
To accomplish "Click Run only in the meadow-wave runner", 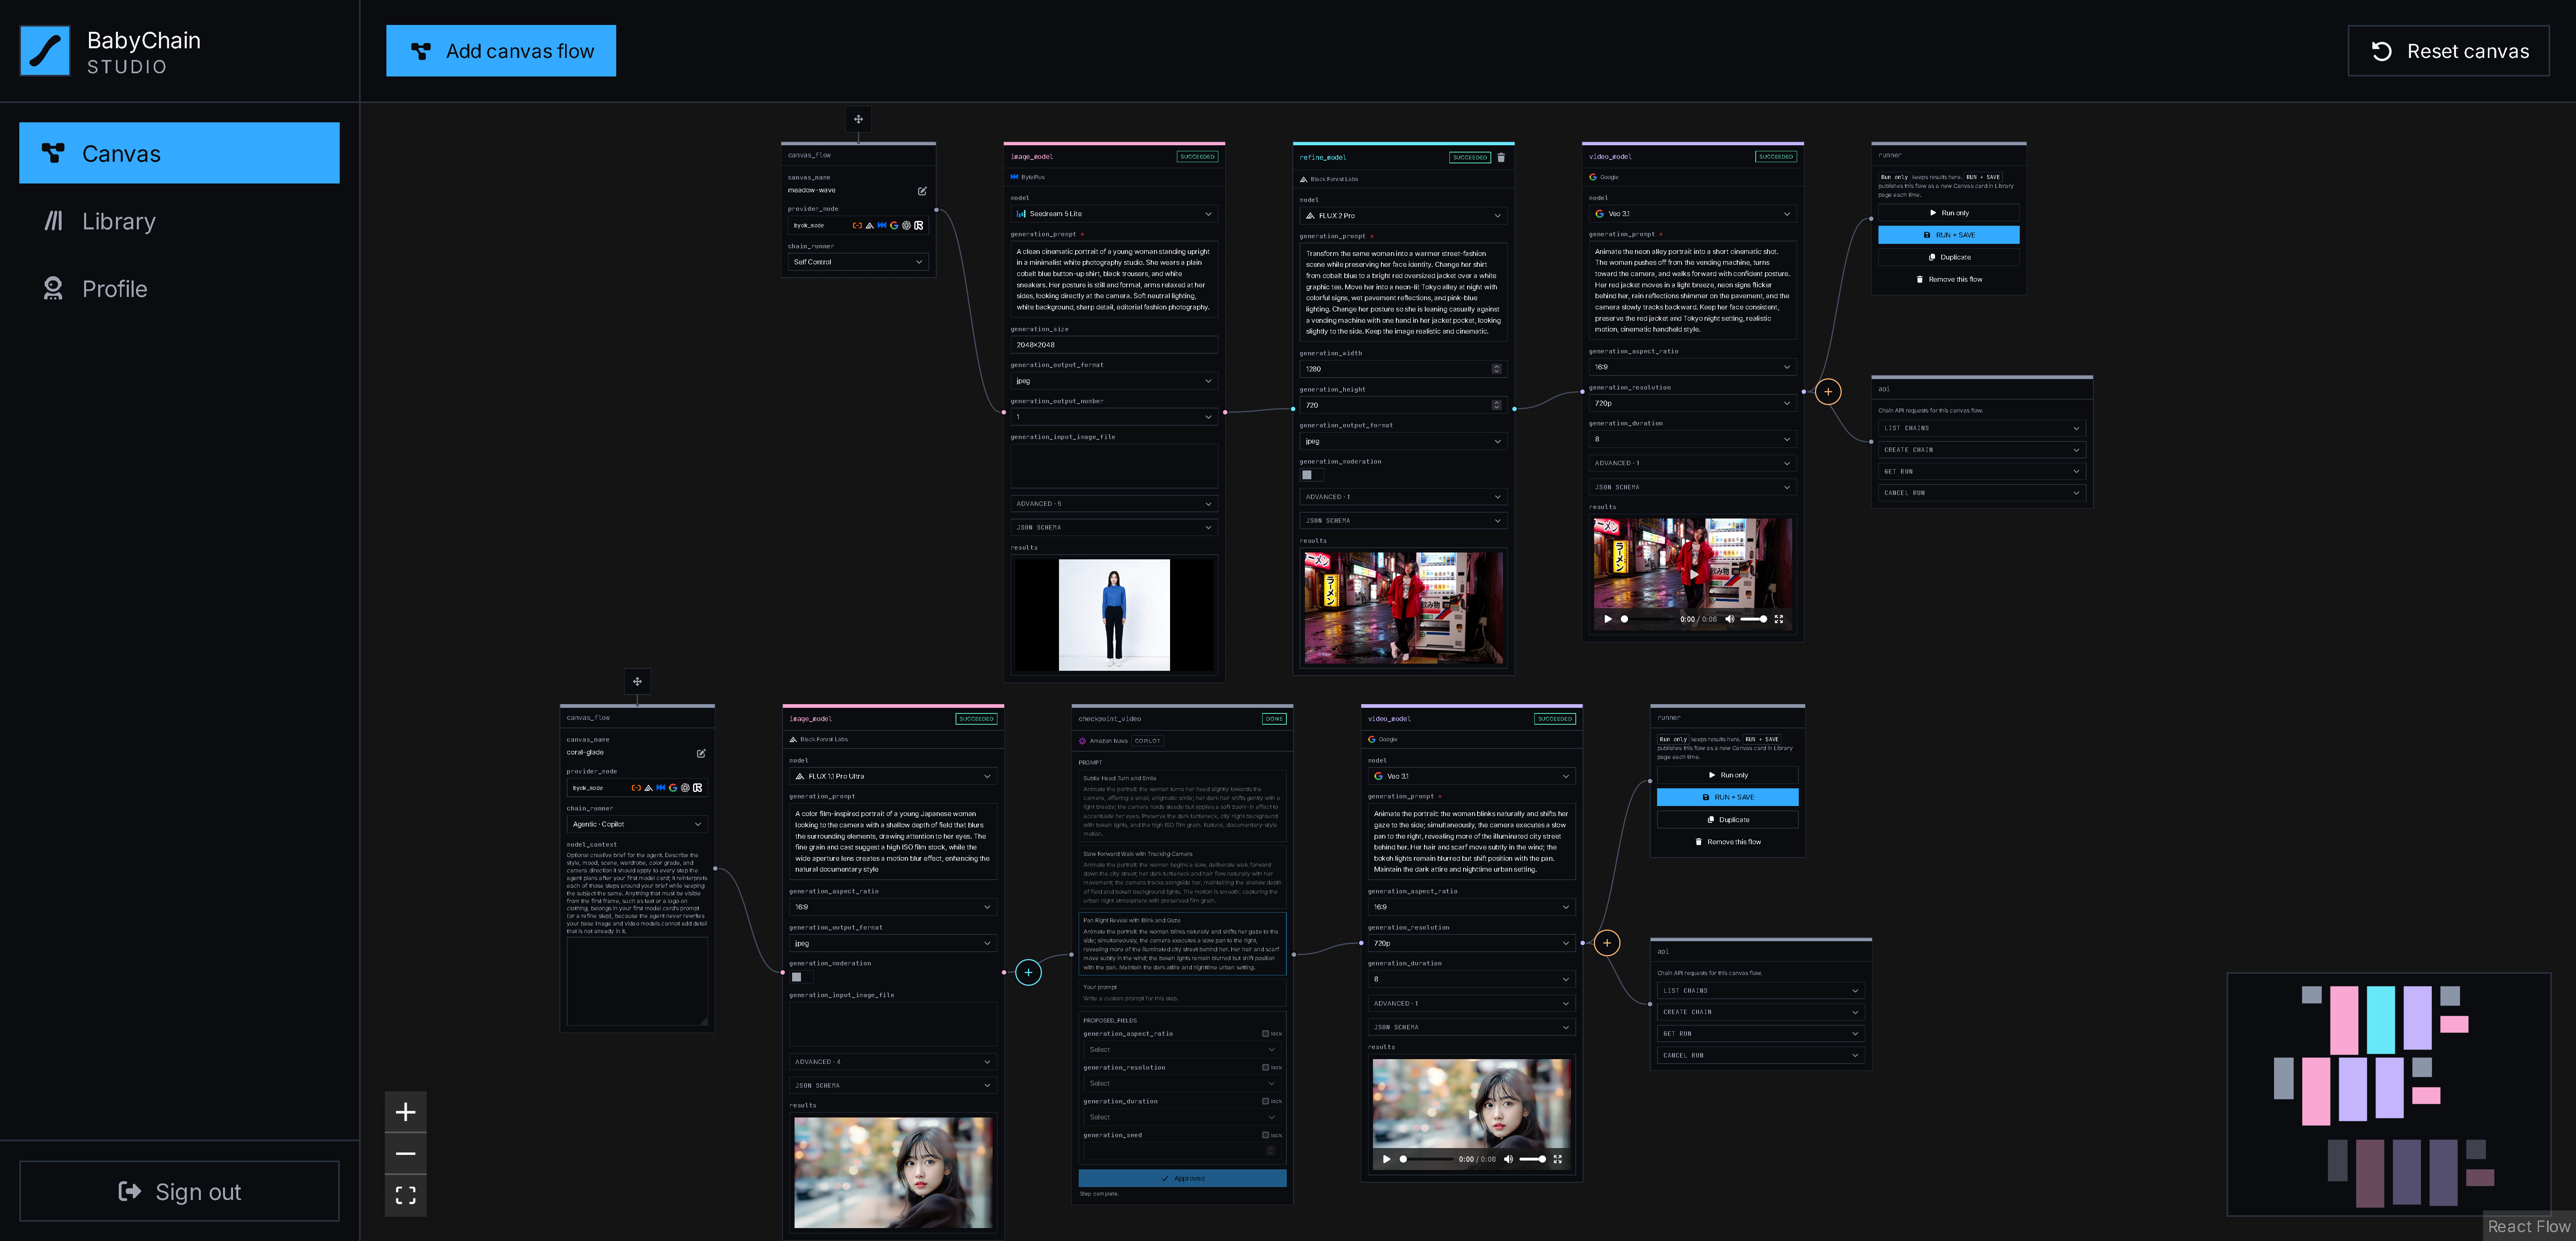I will [1949, 213].
